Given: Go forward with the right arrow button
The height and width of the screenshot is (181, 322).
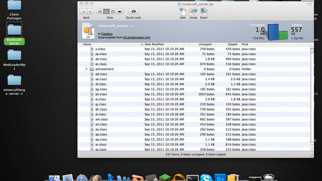Looking at the screenshot, I should pos(90,12).
